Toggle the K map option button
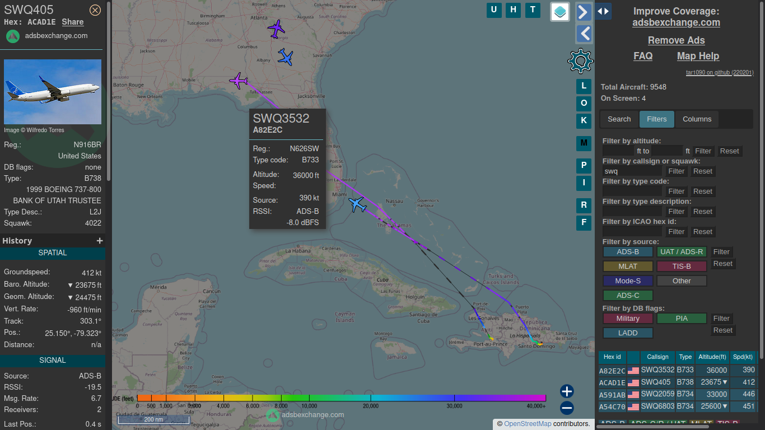Viewport: 765px width, 430px height. (584, 120)
